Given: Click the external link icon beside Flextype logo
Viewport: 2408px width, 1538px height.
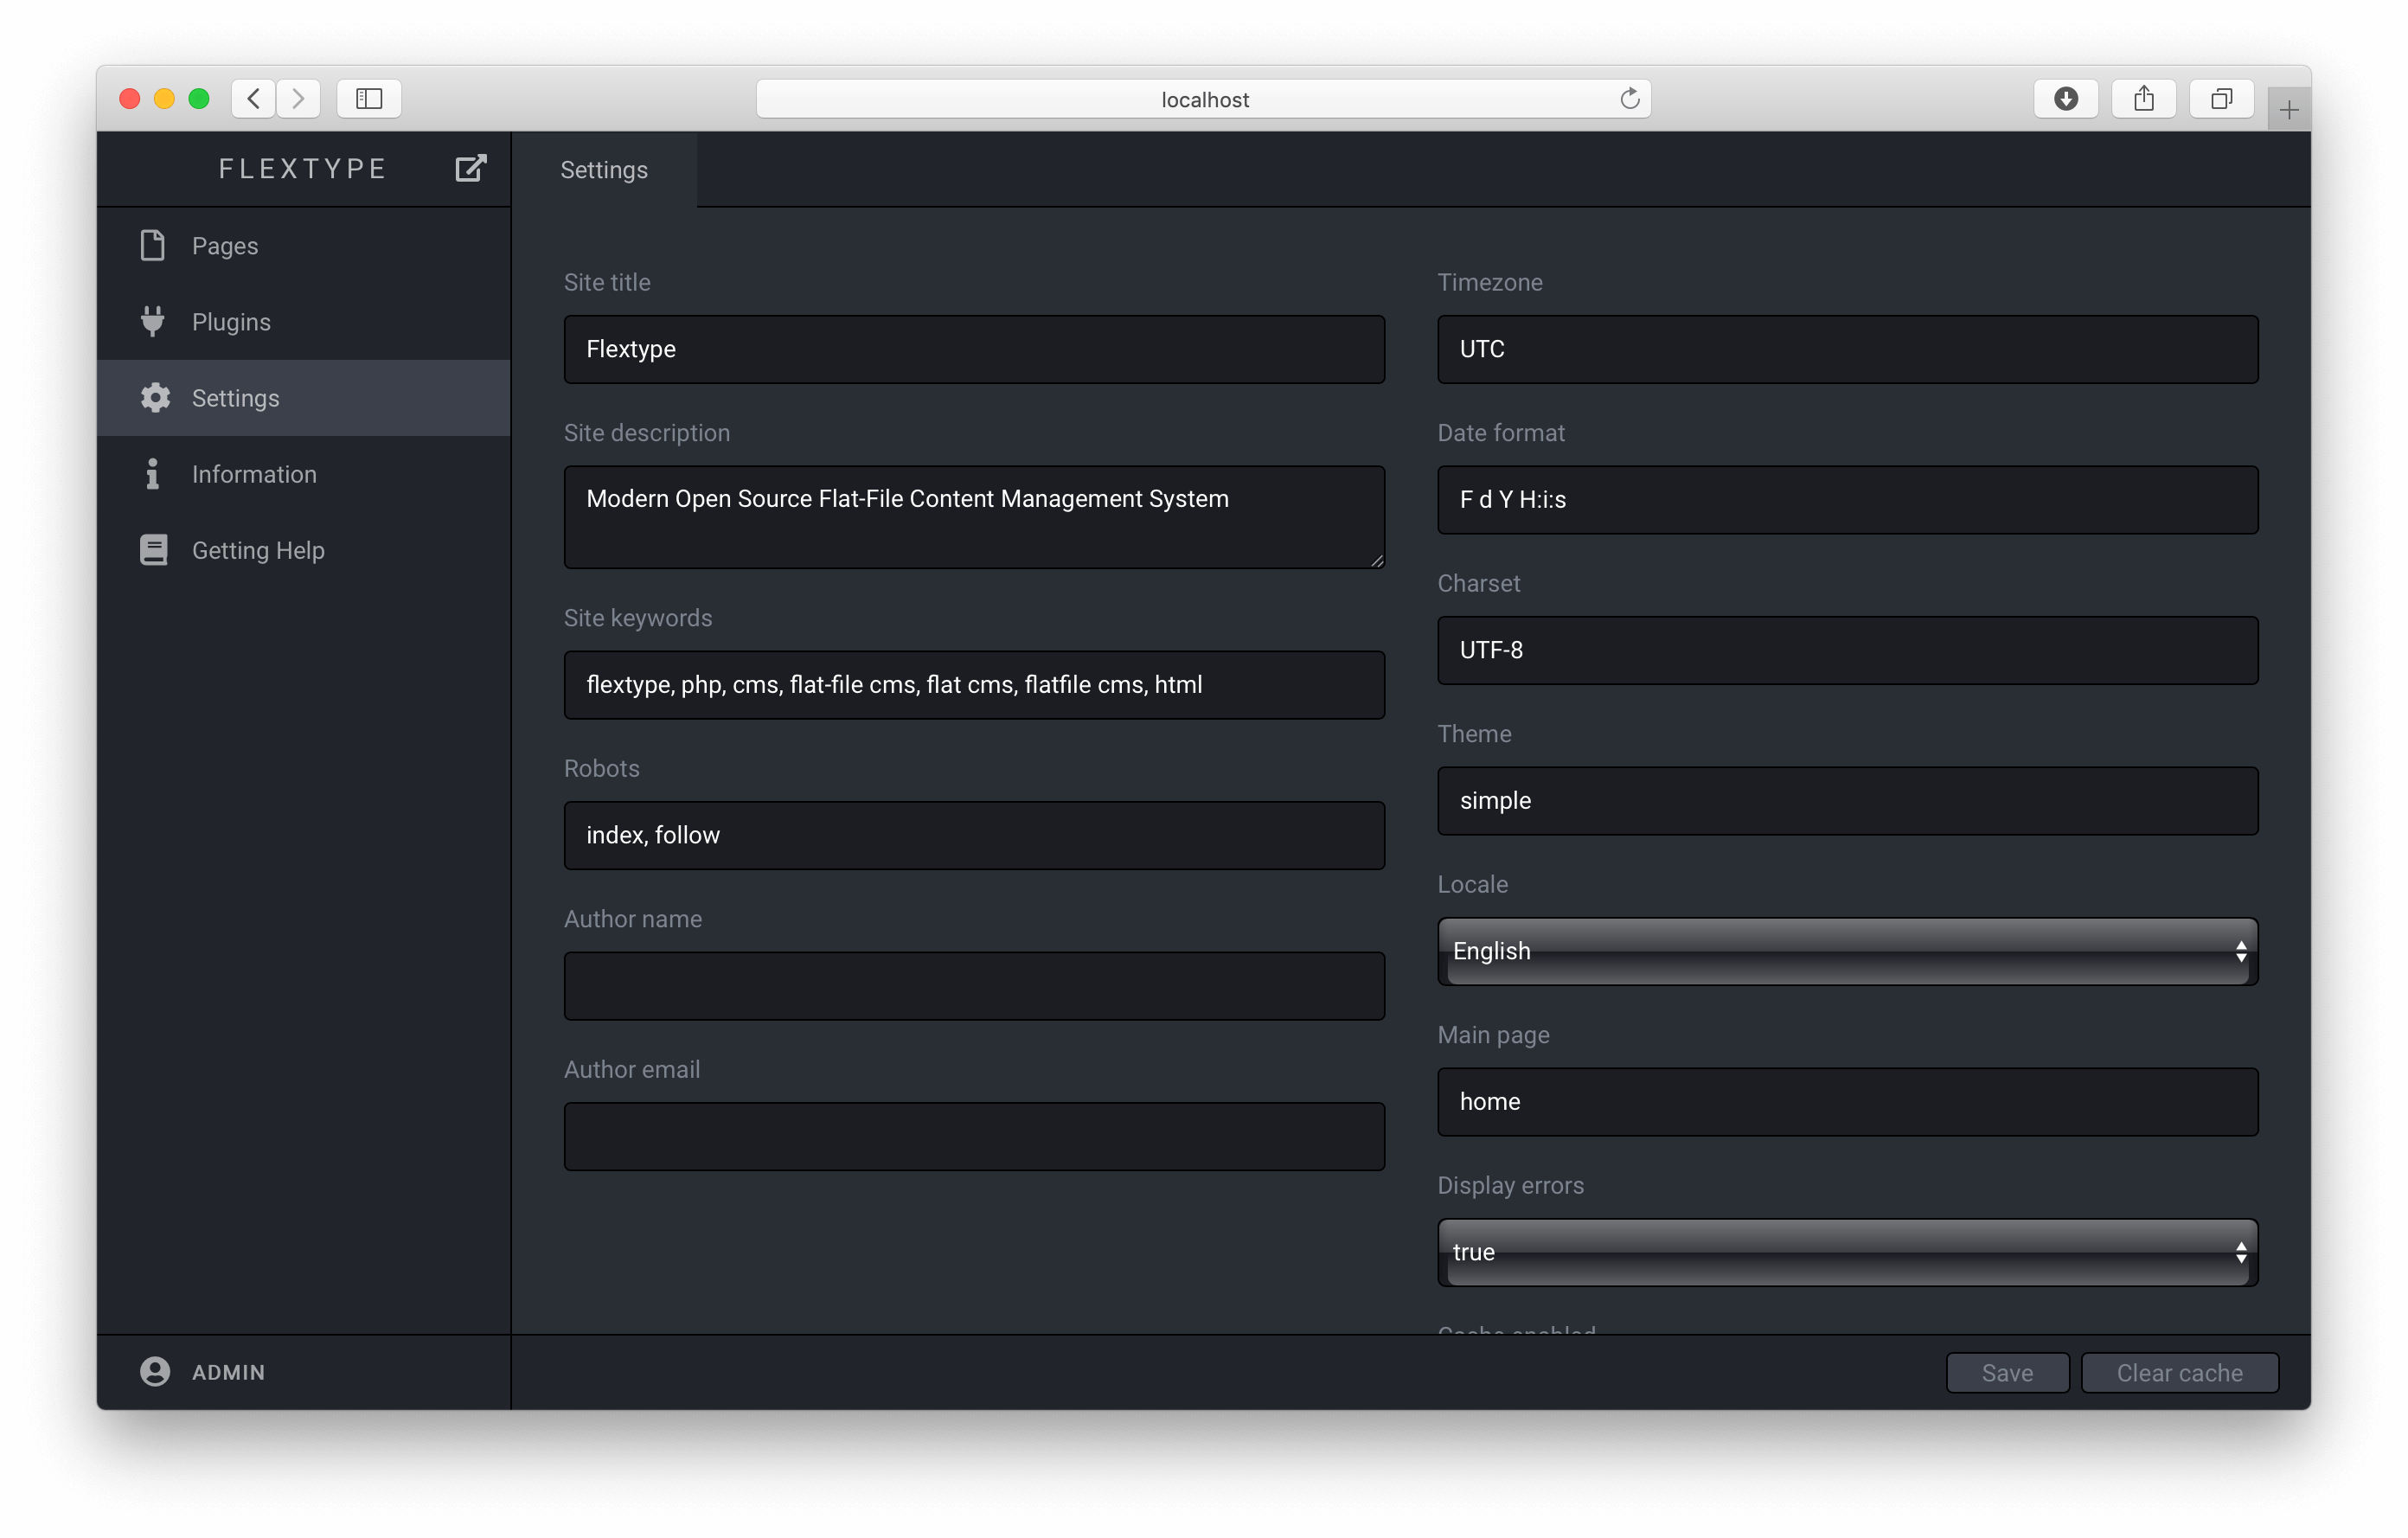Looking at the screenshot, I should click(470, 168).
